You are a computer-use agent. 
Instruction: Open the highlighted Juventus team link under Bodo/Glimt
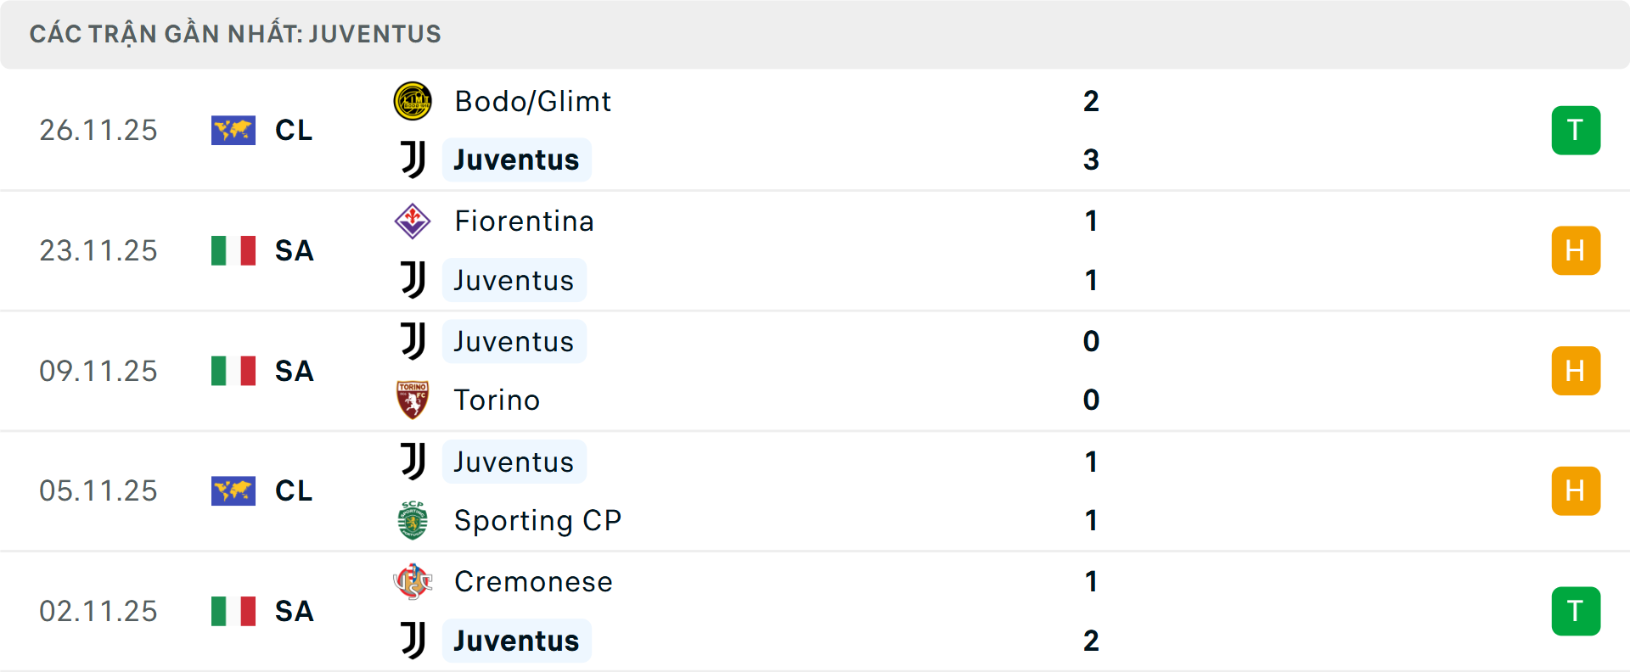coord(516,159)
